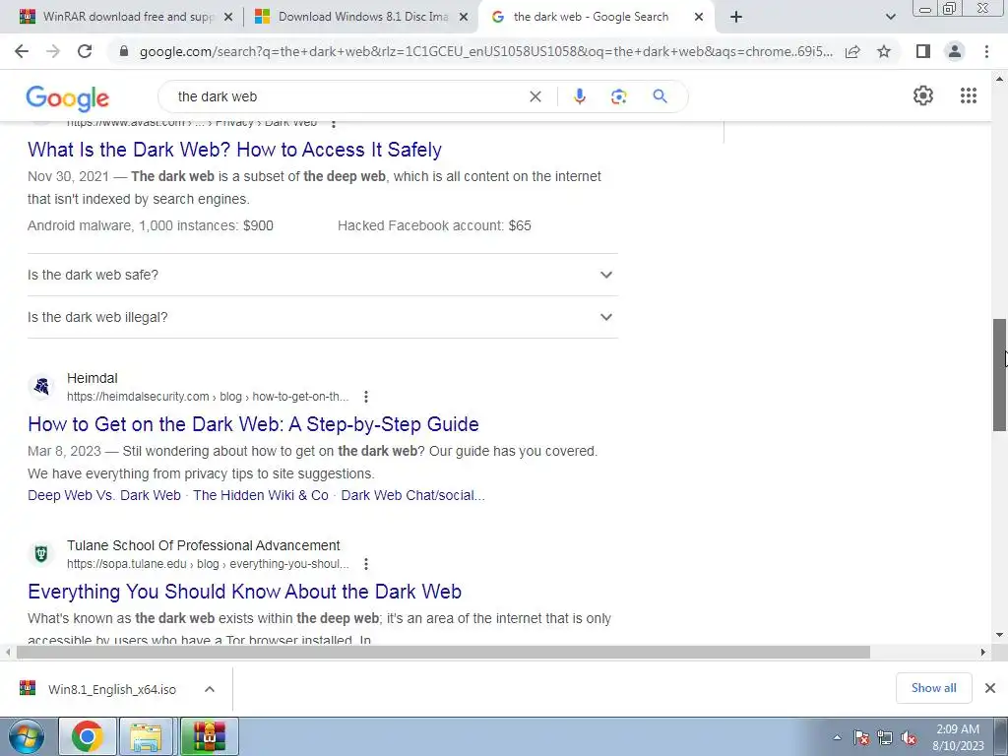Click the horizontal scrollbar thumb
The height and width of the screenshot is (756, 1008).
tap(443, 652)
